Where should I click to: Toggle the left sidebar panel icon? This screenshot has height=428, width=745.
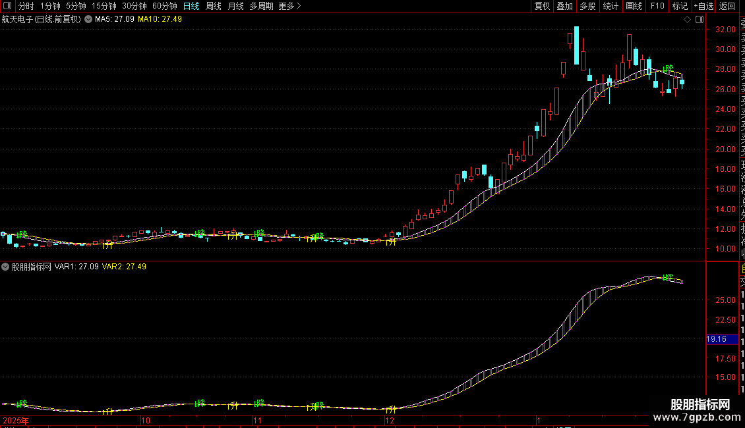click(7, 6)
